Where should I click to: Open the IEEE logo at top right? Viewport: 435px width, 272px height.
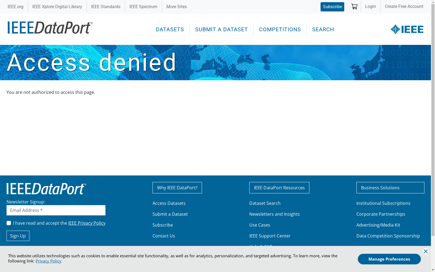(x=407, y=29)
